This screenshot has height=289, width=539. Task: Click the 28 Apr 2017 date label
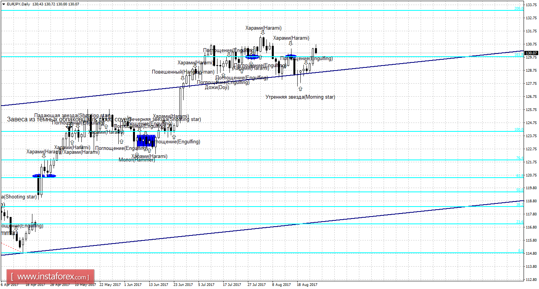coord(60,285)
